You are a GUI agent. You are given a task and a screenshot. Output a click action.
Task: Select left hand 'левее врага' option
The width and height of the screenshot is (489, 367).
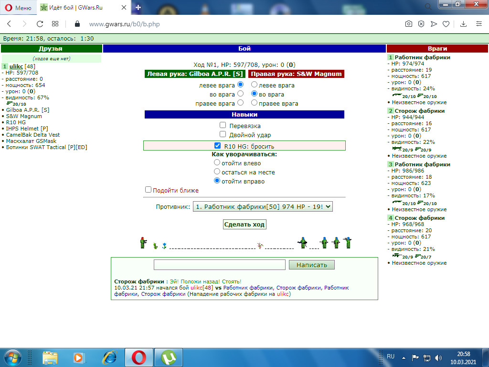pos(241,84)
